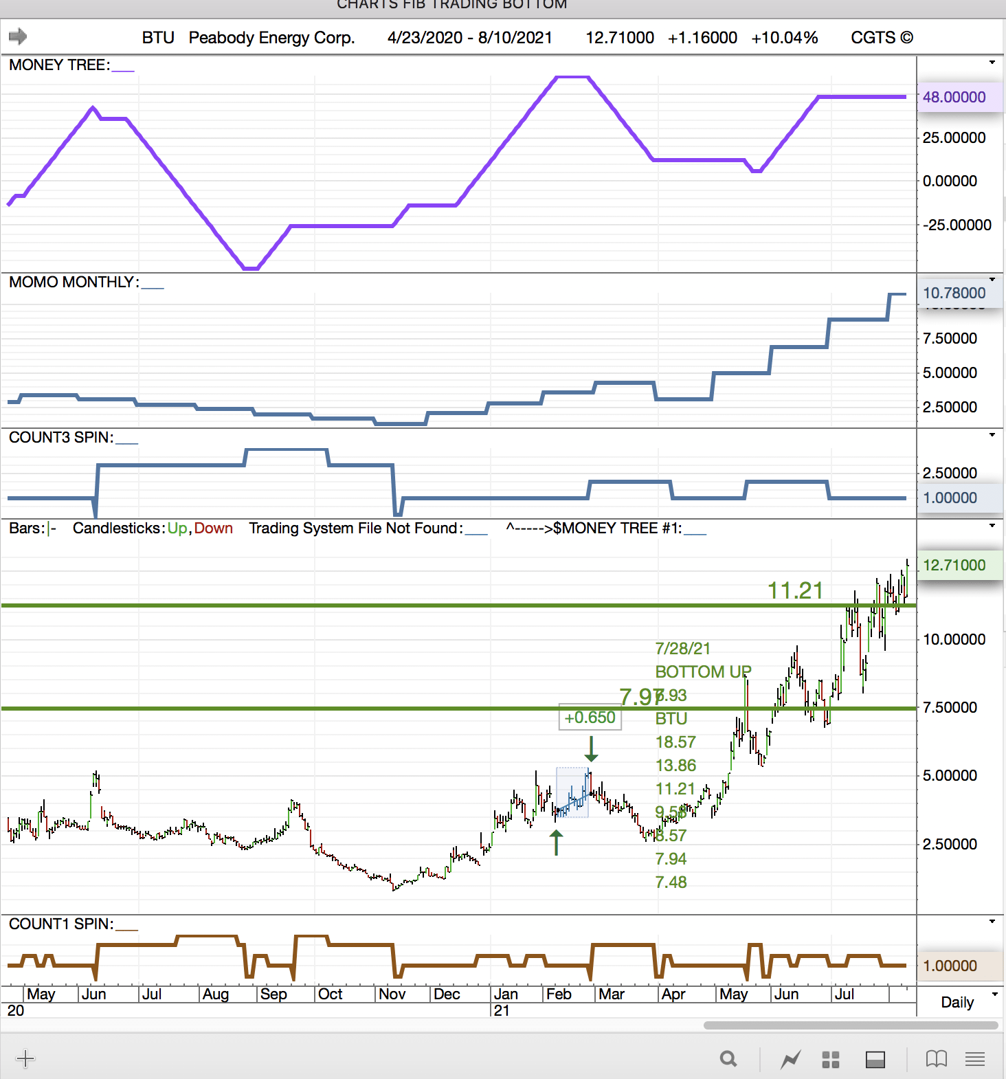
Task: Expand the MOMO MONTHLY panel dropdown arrow
Action: pyautogui.click(x=992, y=279)
